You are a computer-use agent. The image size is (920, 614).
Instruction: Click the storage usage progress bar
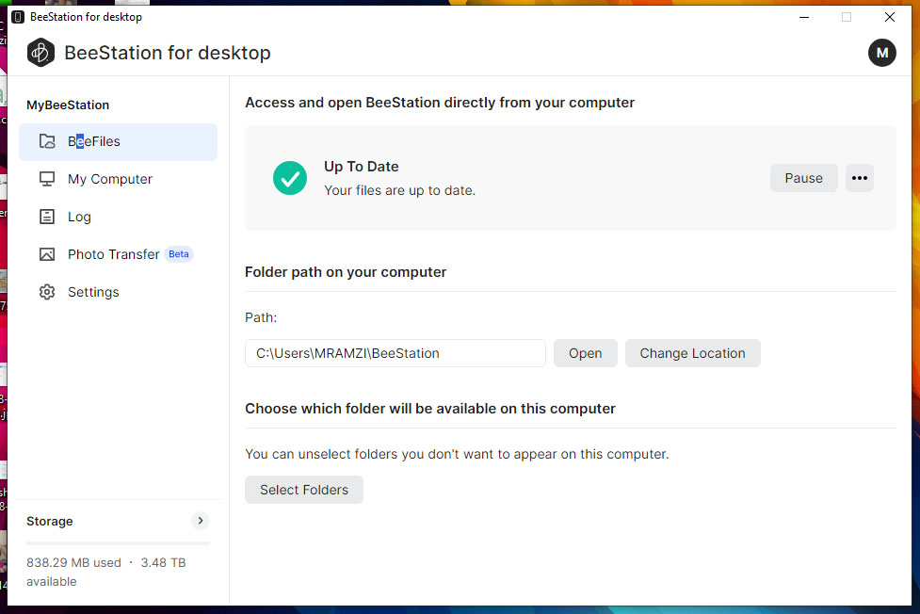pos(118,543)
